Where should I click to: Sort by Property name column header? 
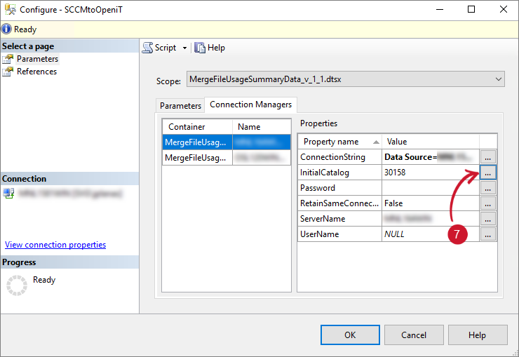click(x=339, y=142)
